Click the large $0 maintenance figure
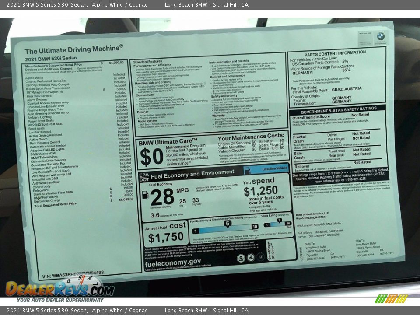The width and height of the screenshot is (420, 315). click(152, 157)
